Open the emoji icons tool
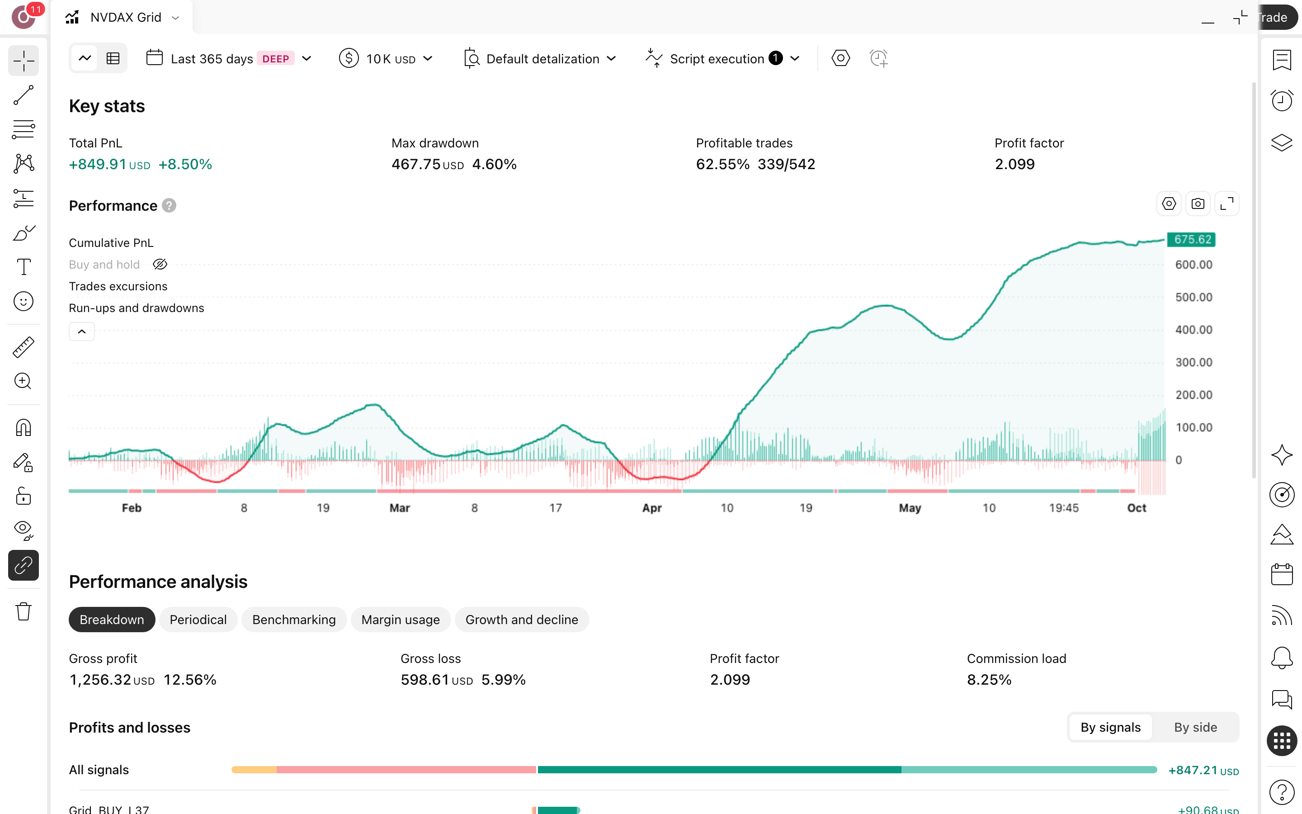The height and width of the screenshot is (814, 1302). [23, 302]
